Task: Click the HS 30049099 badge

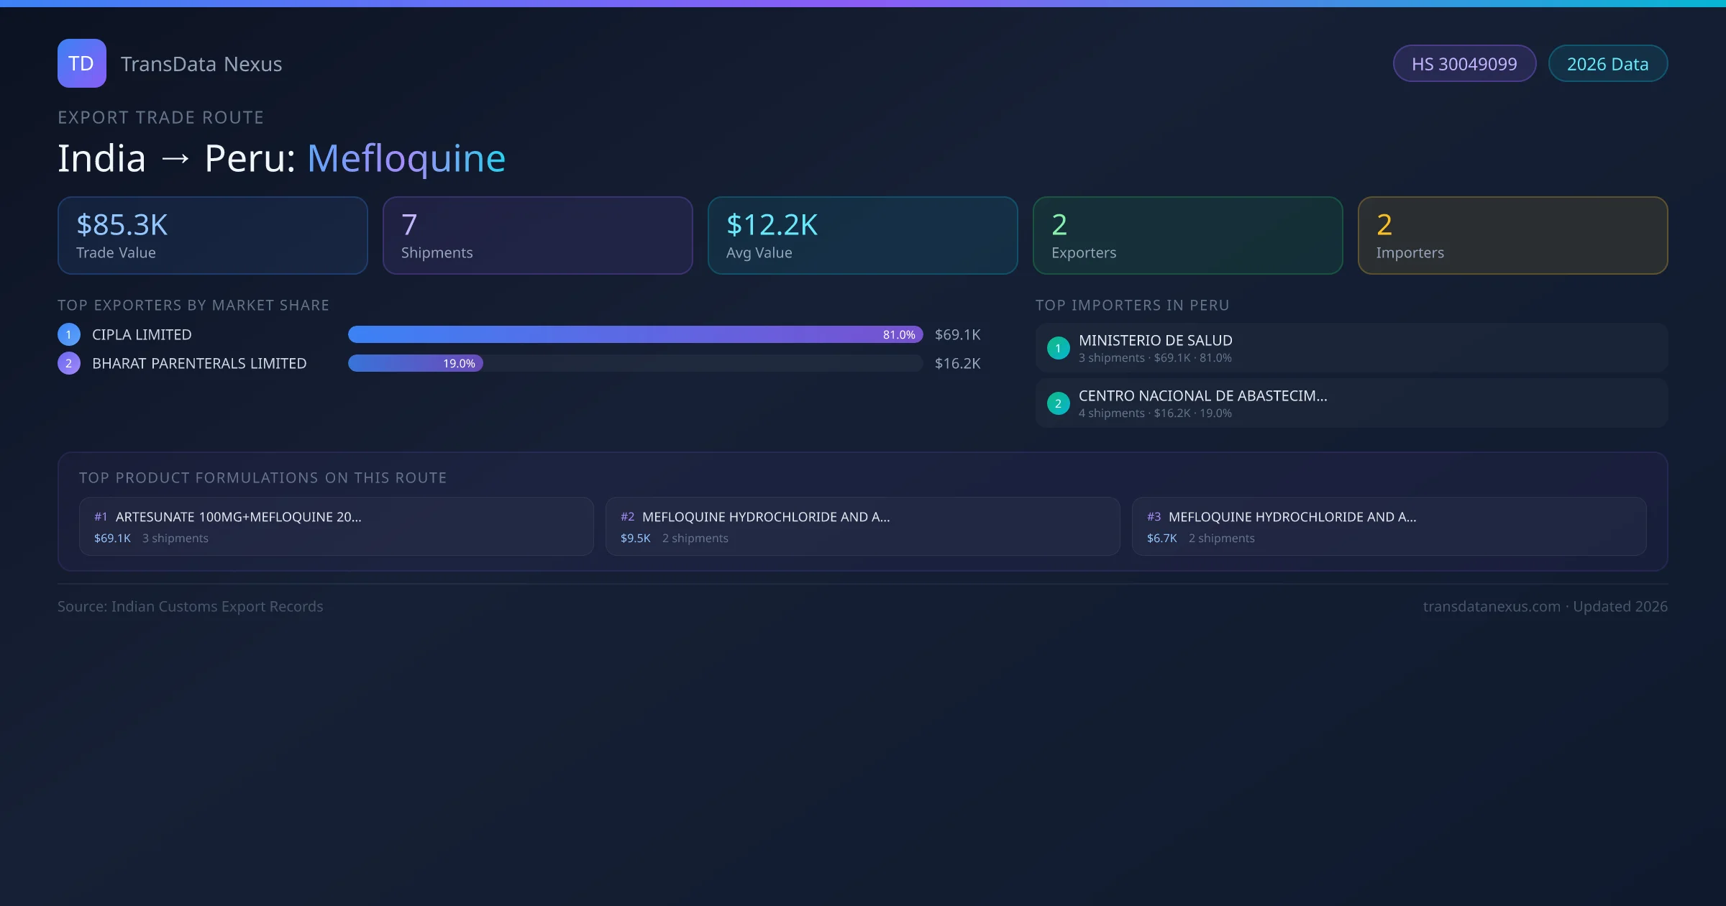Action: pyautogui.click(x=1464, y=64)
